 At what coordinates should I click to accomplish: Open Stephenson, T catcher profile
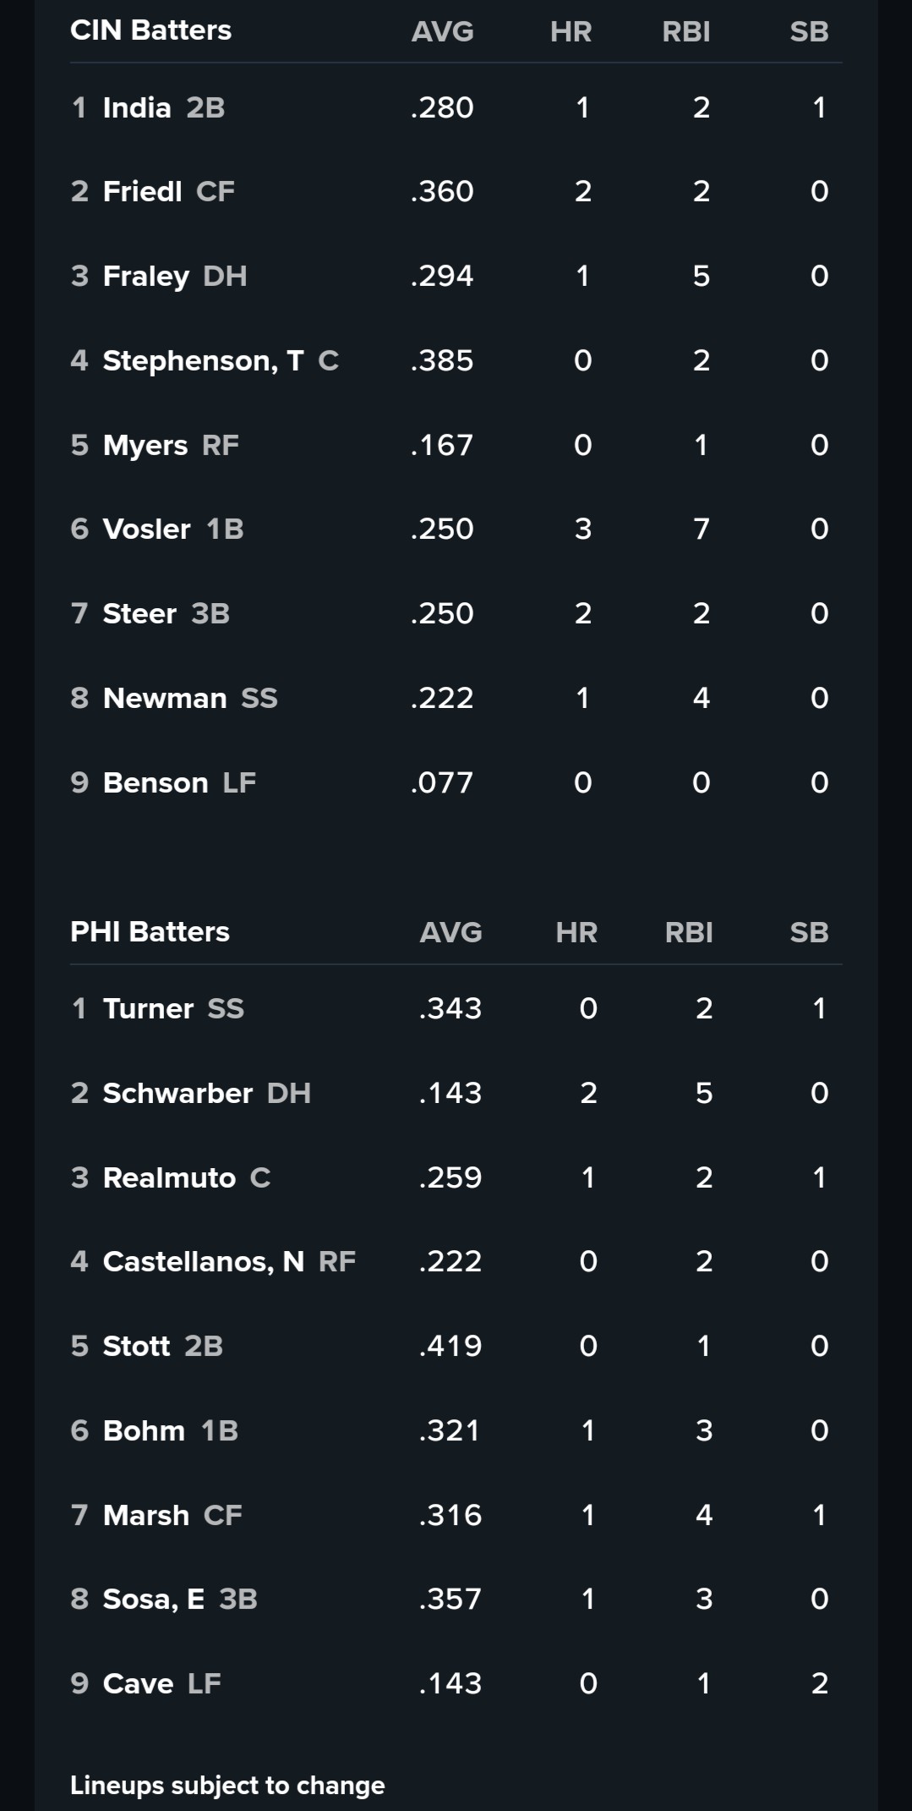pyautogui.click(x=203, y=361)
